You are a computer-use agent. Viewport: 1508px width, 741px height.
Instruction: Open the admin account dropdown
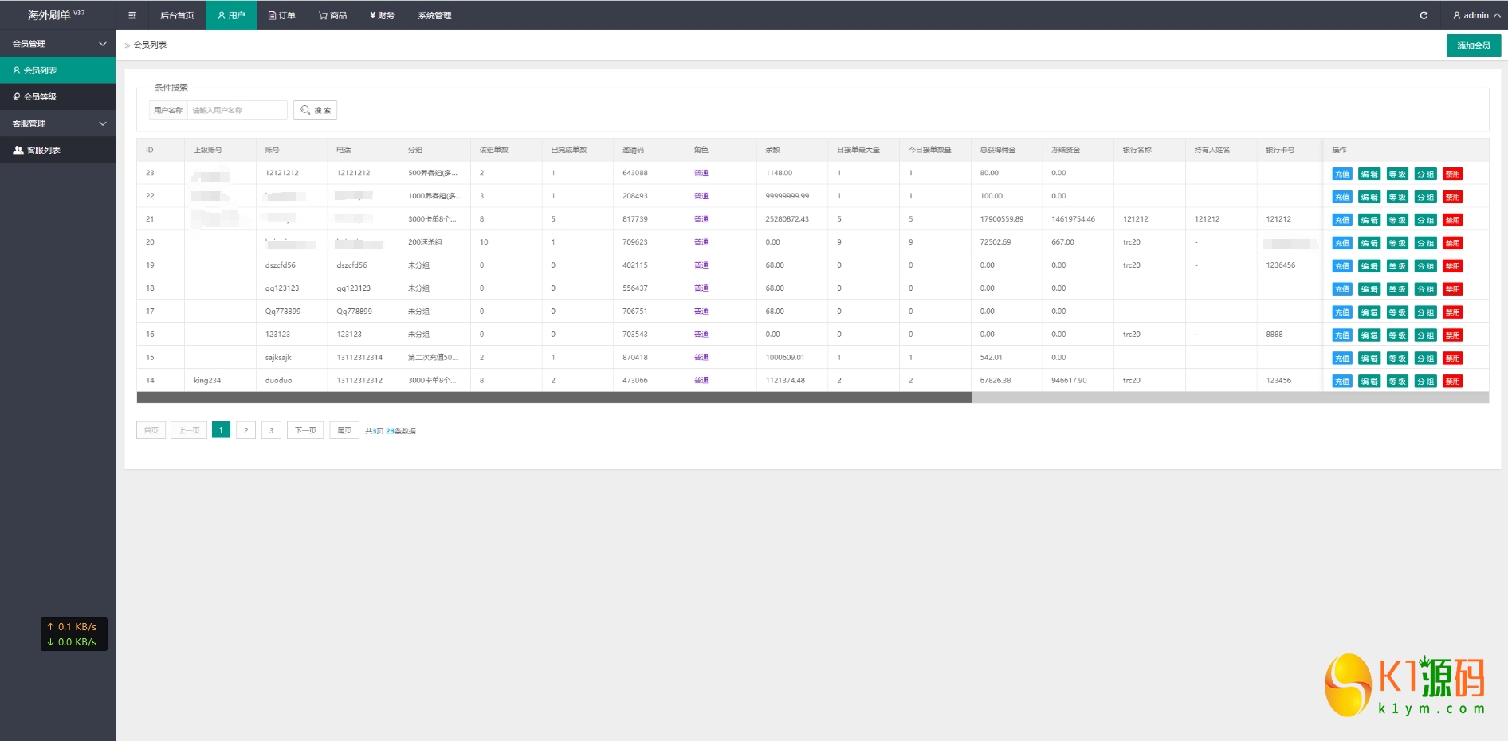tap(1476, 15)
